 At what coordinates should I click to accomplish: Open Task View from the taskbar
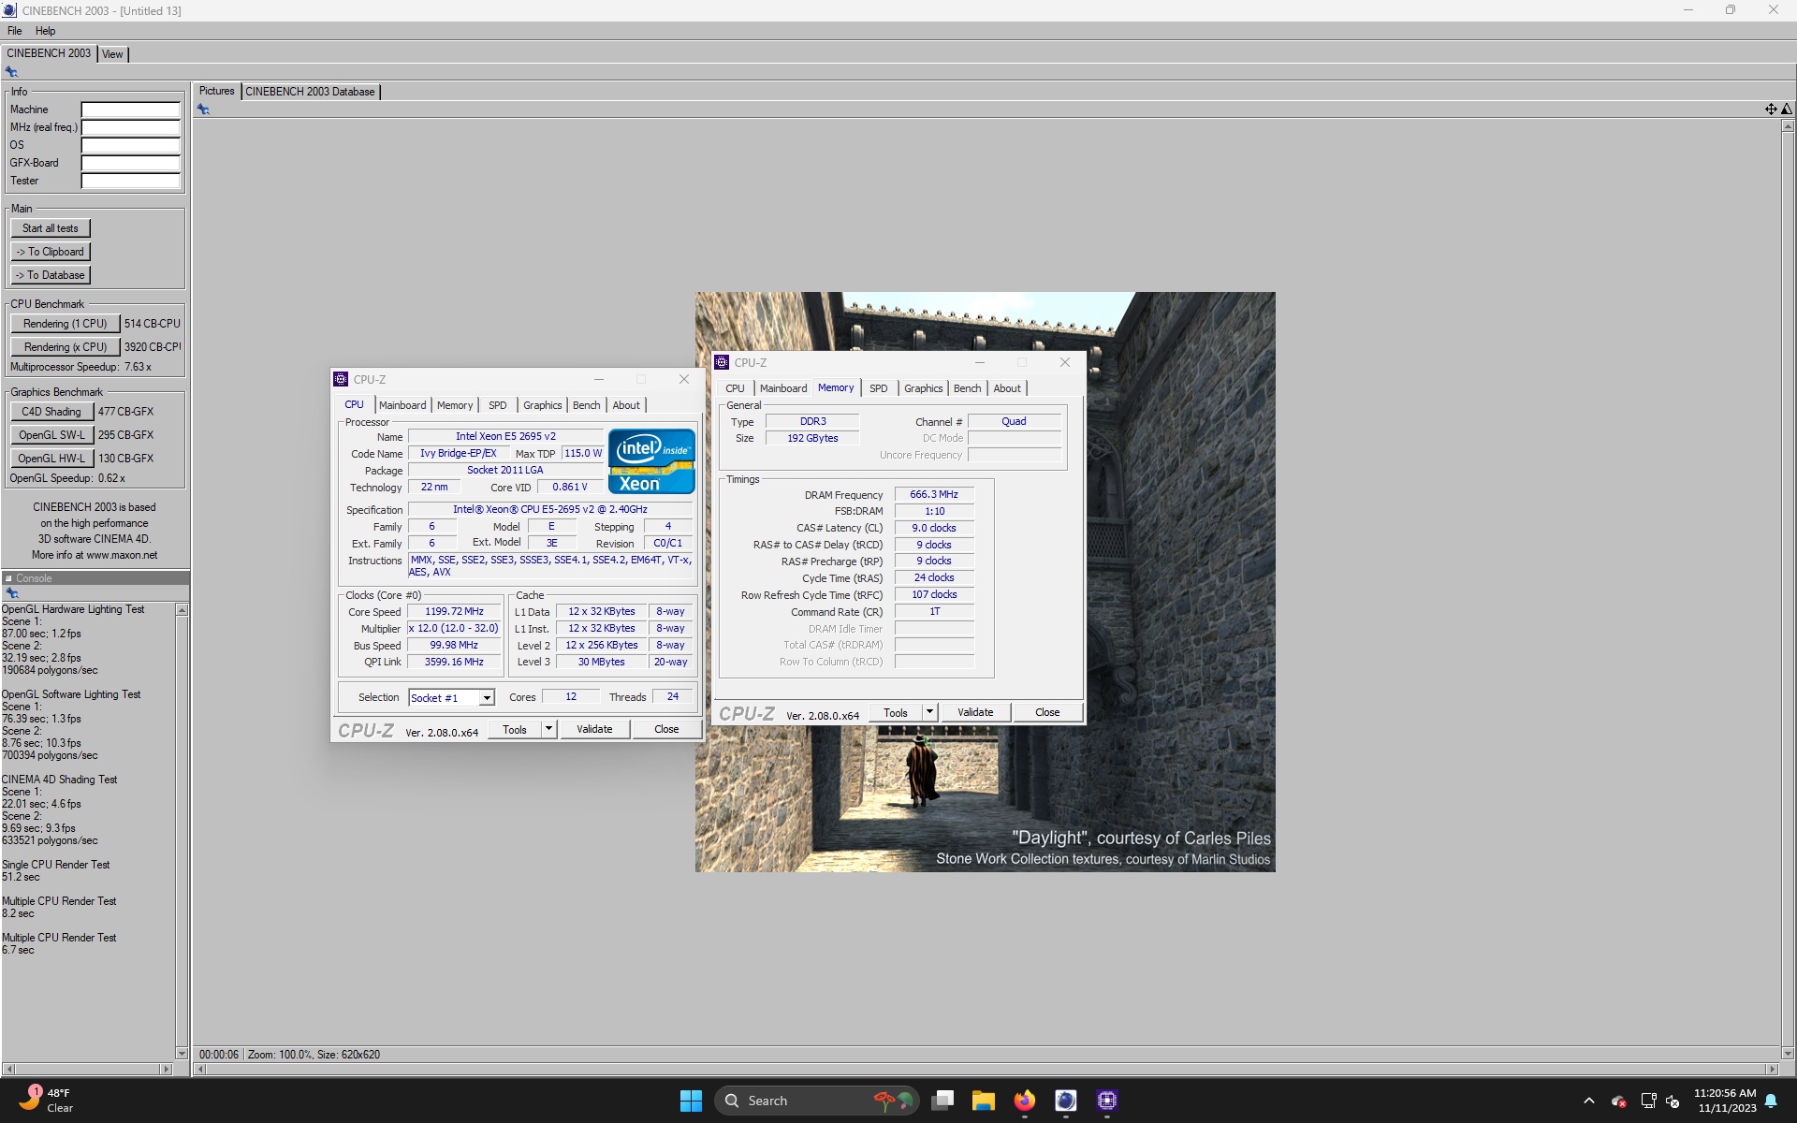click(942, 1101)
